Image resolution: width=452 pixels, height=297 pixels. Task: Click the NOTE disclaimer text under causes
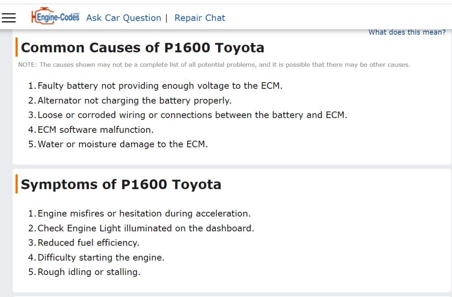[214, 64]
